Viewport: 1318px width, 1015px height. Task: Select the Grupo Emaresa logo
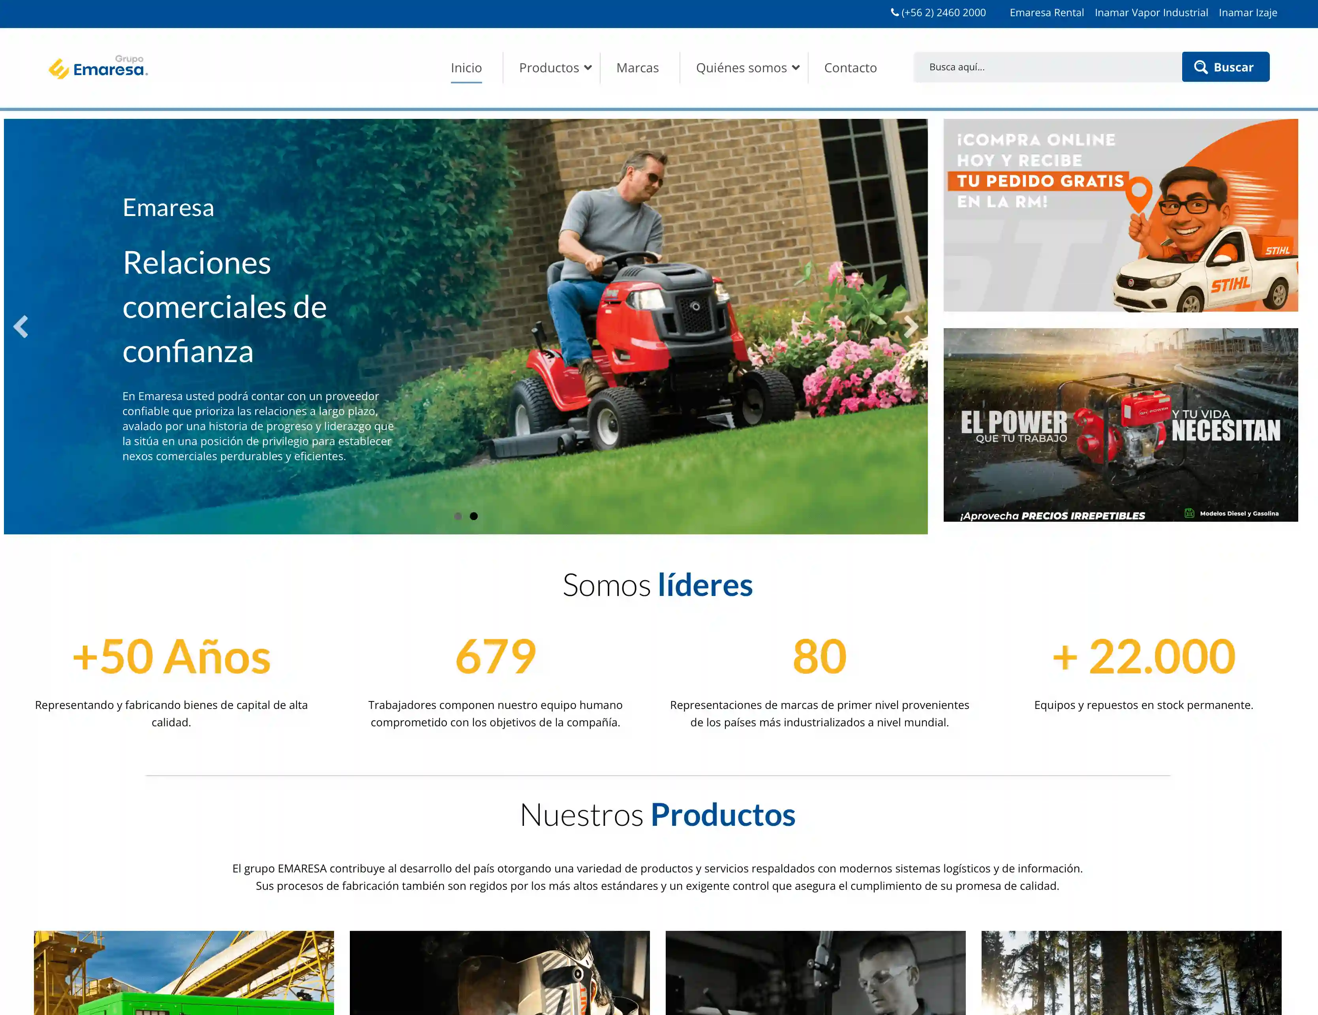98,67
